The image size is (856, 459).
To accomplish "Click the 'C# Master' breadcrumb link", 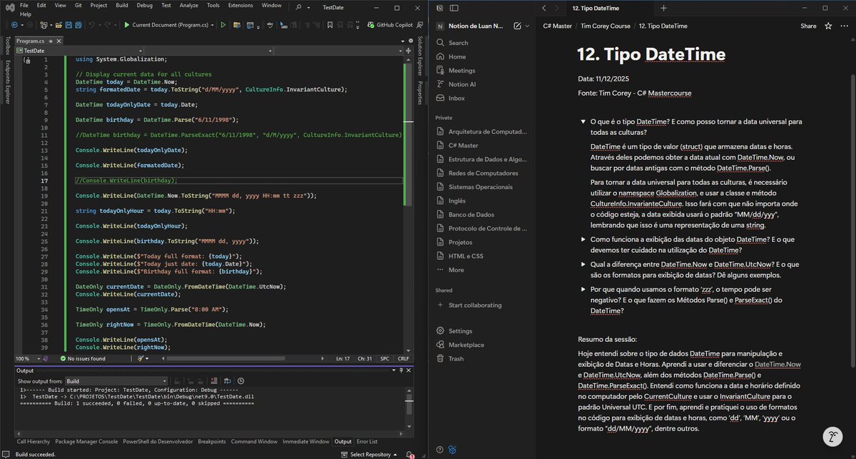I will (557, 26).
